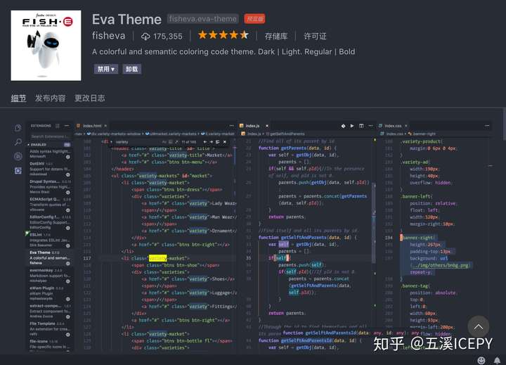Expand the 禁用 disable dropdown
This screenshot has width=506, height=365.
106,69
